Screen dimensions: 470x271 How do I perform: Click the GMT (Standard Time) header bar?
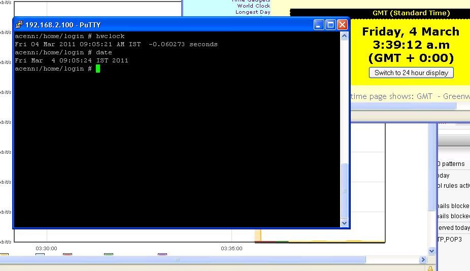coord(411,13)
